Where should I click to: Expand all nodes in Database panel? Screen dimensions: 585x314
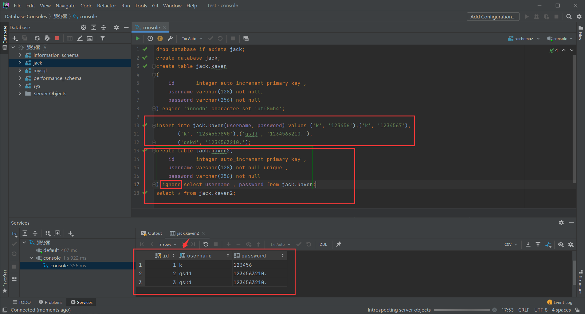94,27
